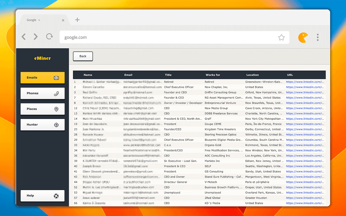Select the Google browser tab
This screenshot has width=346, height=216.
pyautogui.click(x=43, y=20)
